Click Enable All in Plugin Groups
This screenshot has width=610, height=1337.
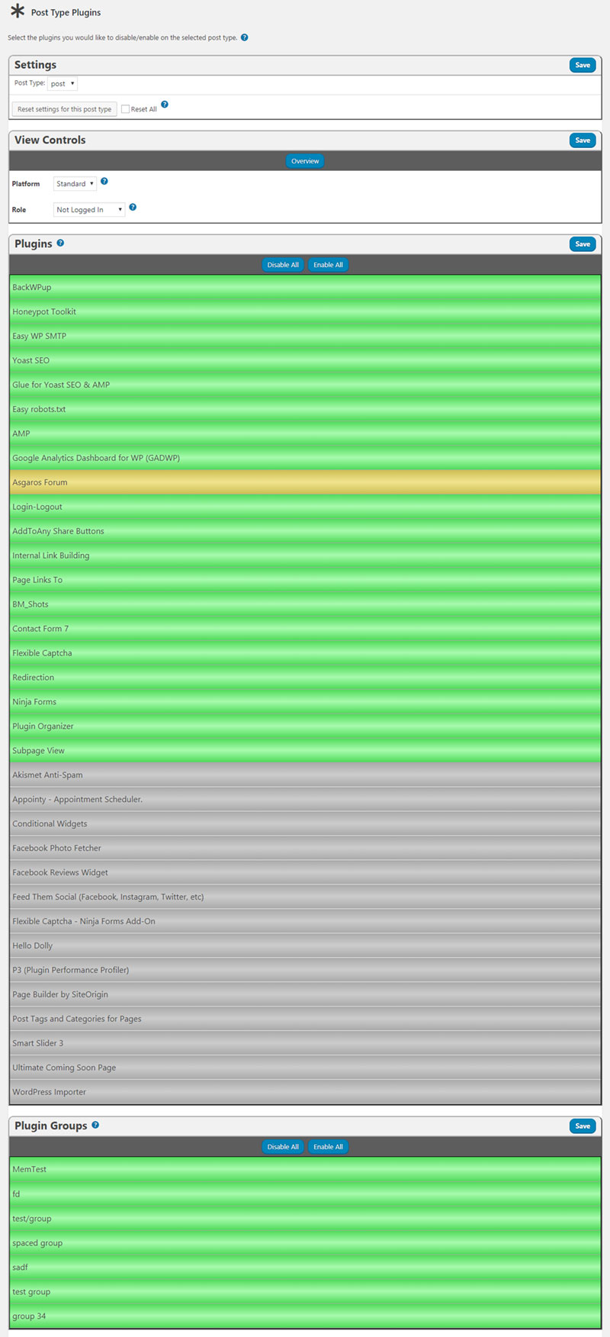329,1146
